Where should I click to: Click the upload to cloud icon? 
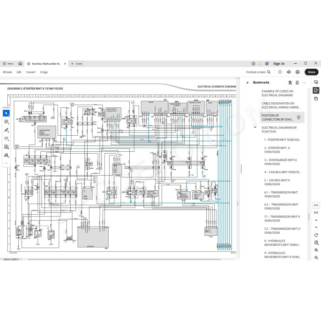point(289,72)
